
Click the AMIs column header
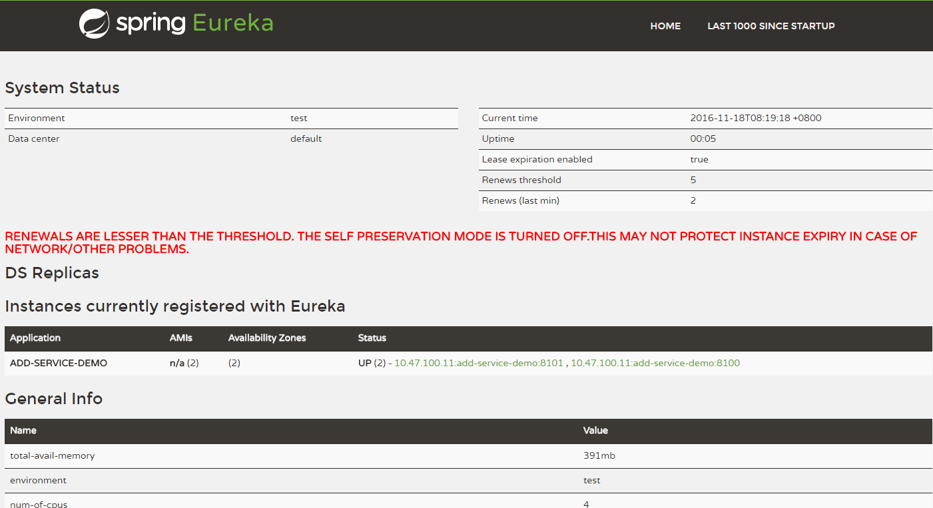[181, 338]
